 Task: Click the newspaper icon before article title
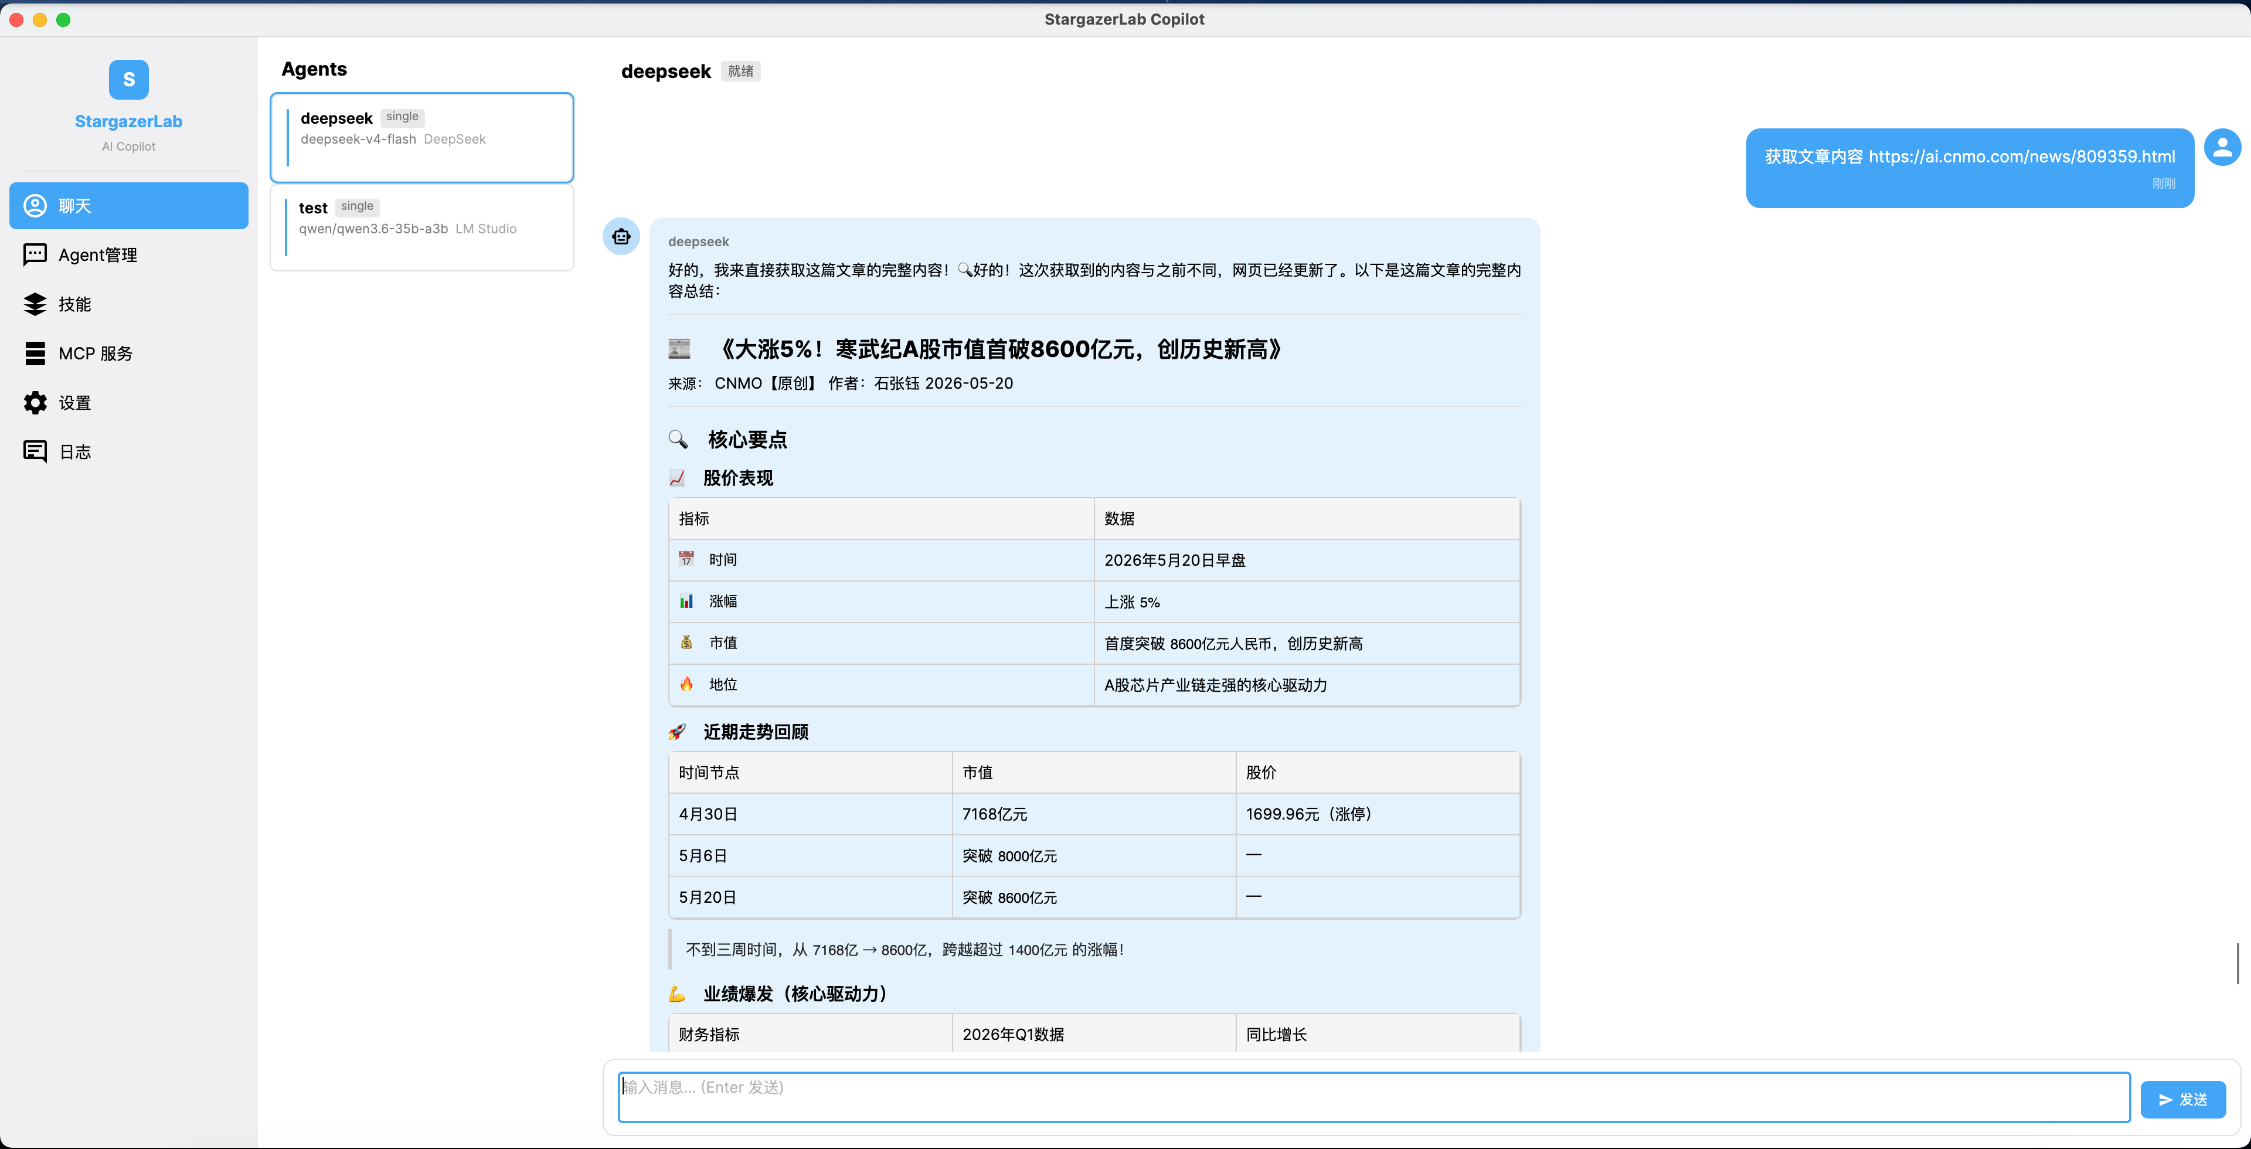(x=679, y=349)
